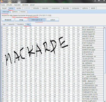Open the action button menu

click(53, 20)
